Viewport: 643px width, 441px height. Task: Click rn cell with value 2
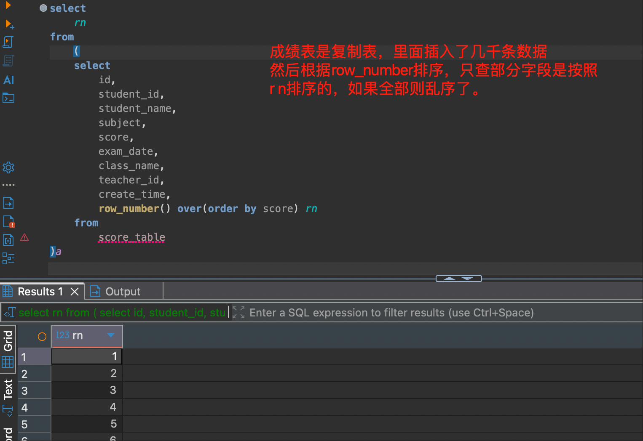pyautogui.click(x=87, y=373)
